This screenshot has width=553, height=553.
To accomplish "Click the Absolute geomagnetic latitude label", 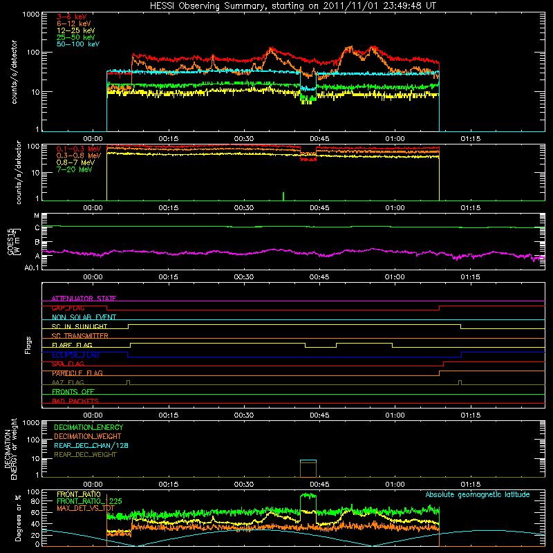I will pyautogui.click(x=478, y=494).
